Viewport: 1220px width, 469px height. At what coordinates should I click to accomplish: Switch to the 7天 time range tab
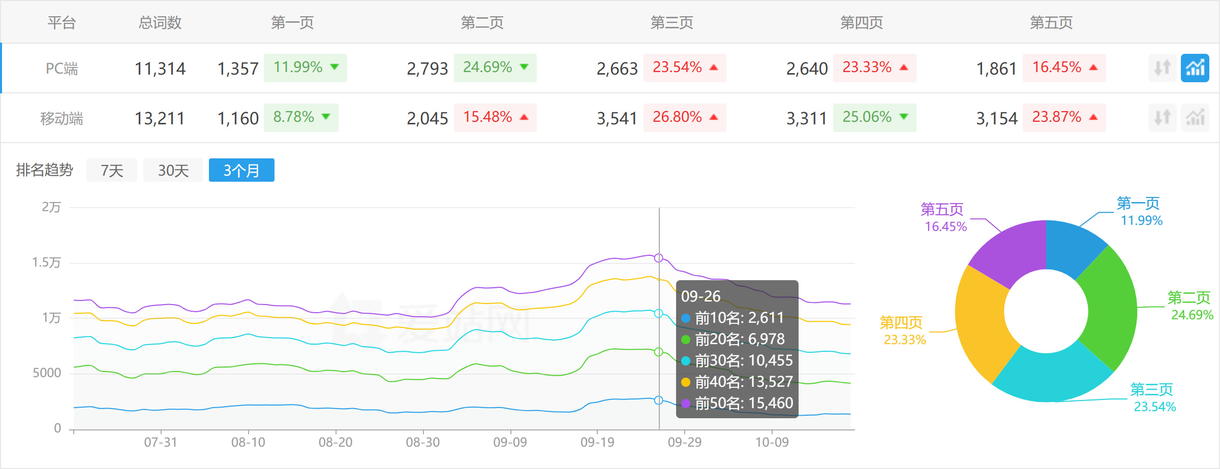point(111,170)
